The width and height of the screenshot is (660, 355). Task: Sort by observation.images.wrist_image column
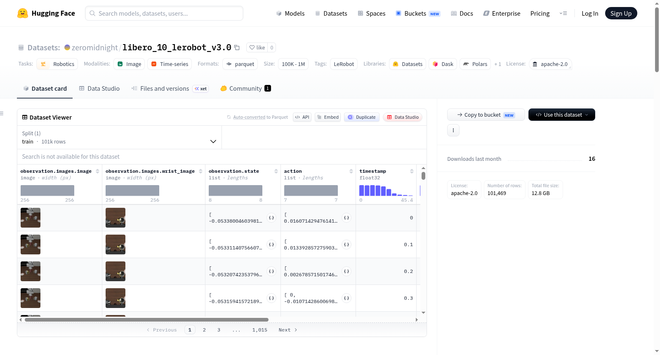coord(200,171)
